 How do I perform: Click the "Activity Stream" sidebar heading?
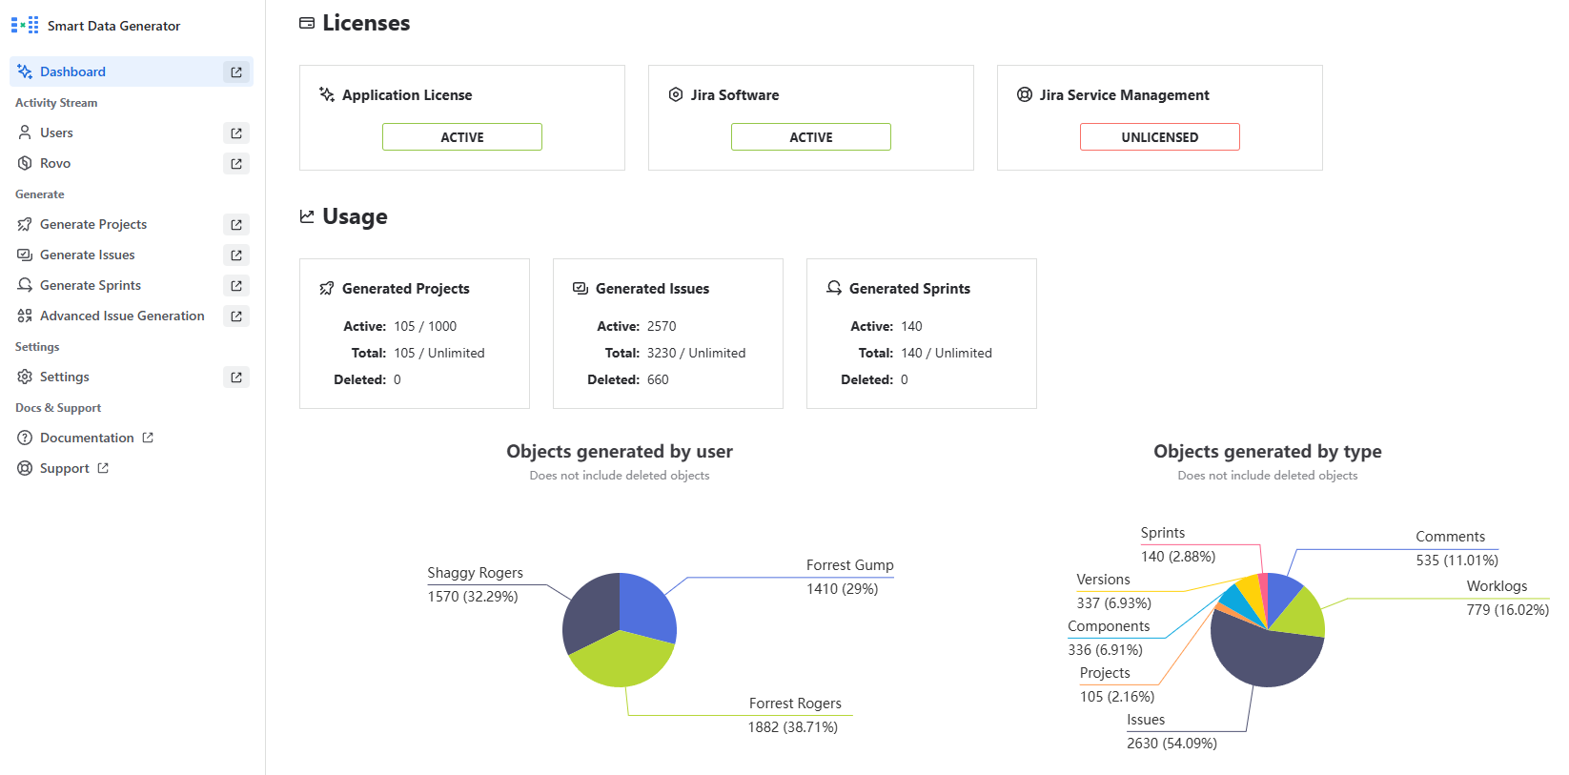coord(56,103)
